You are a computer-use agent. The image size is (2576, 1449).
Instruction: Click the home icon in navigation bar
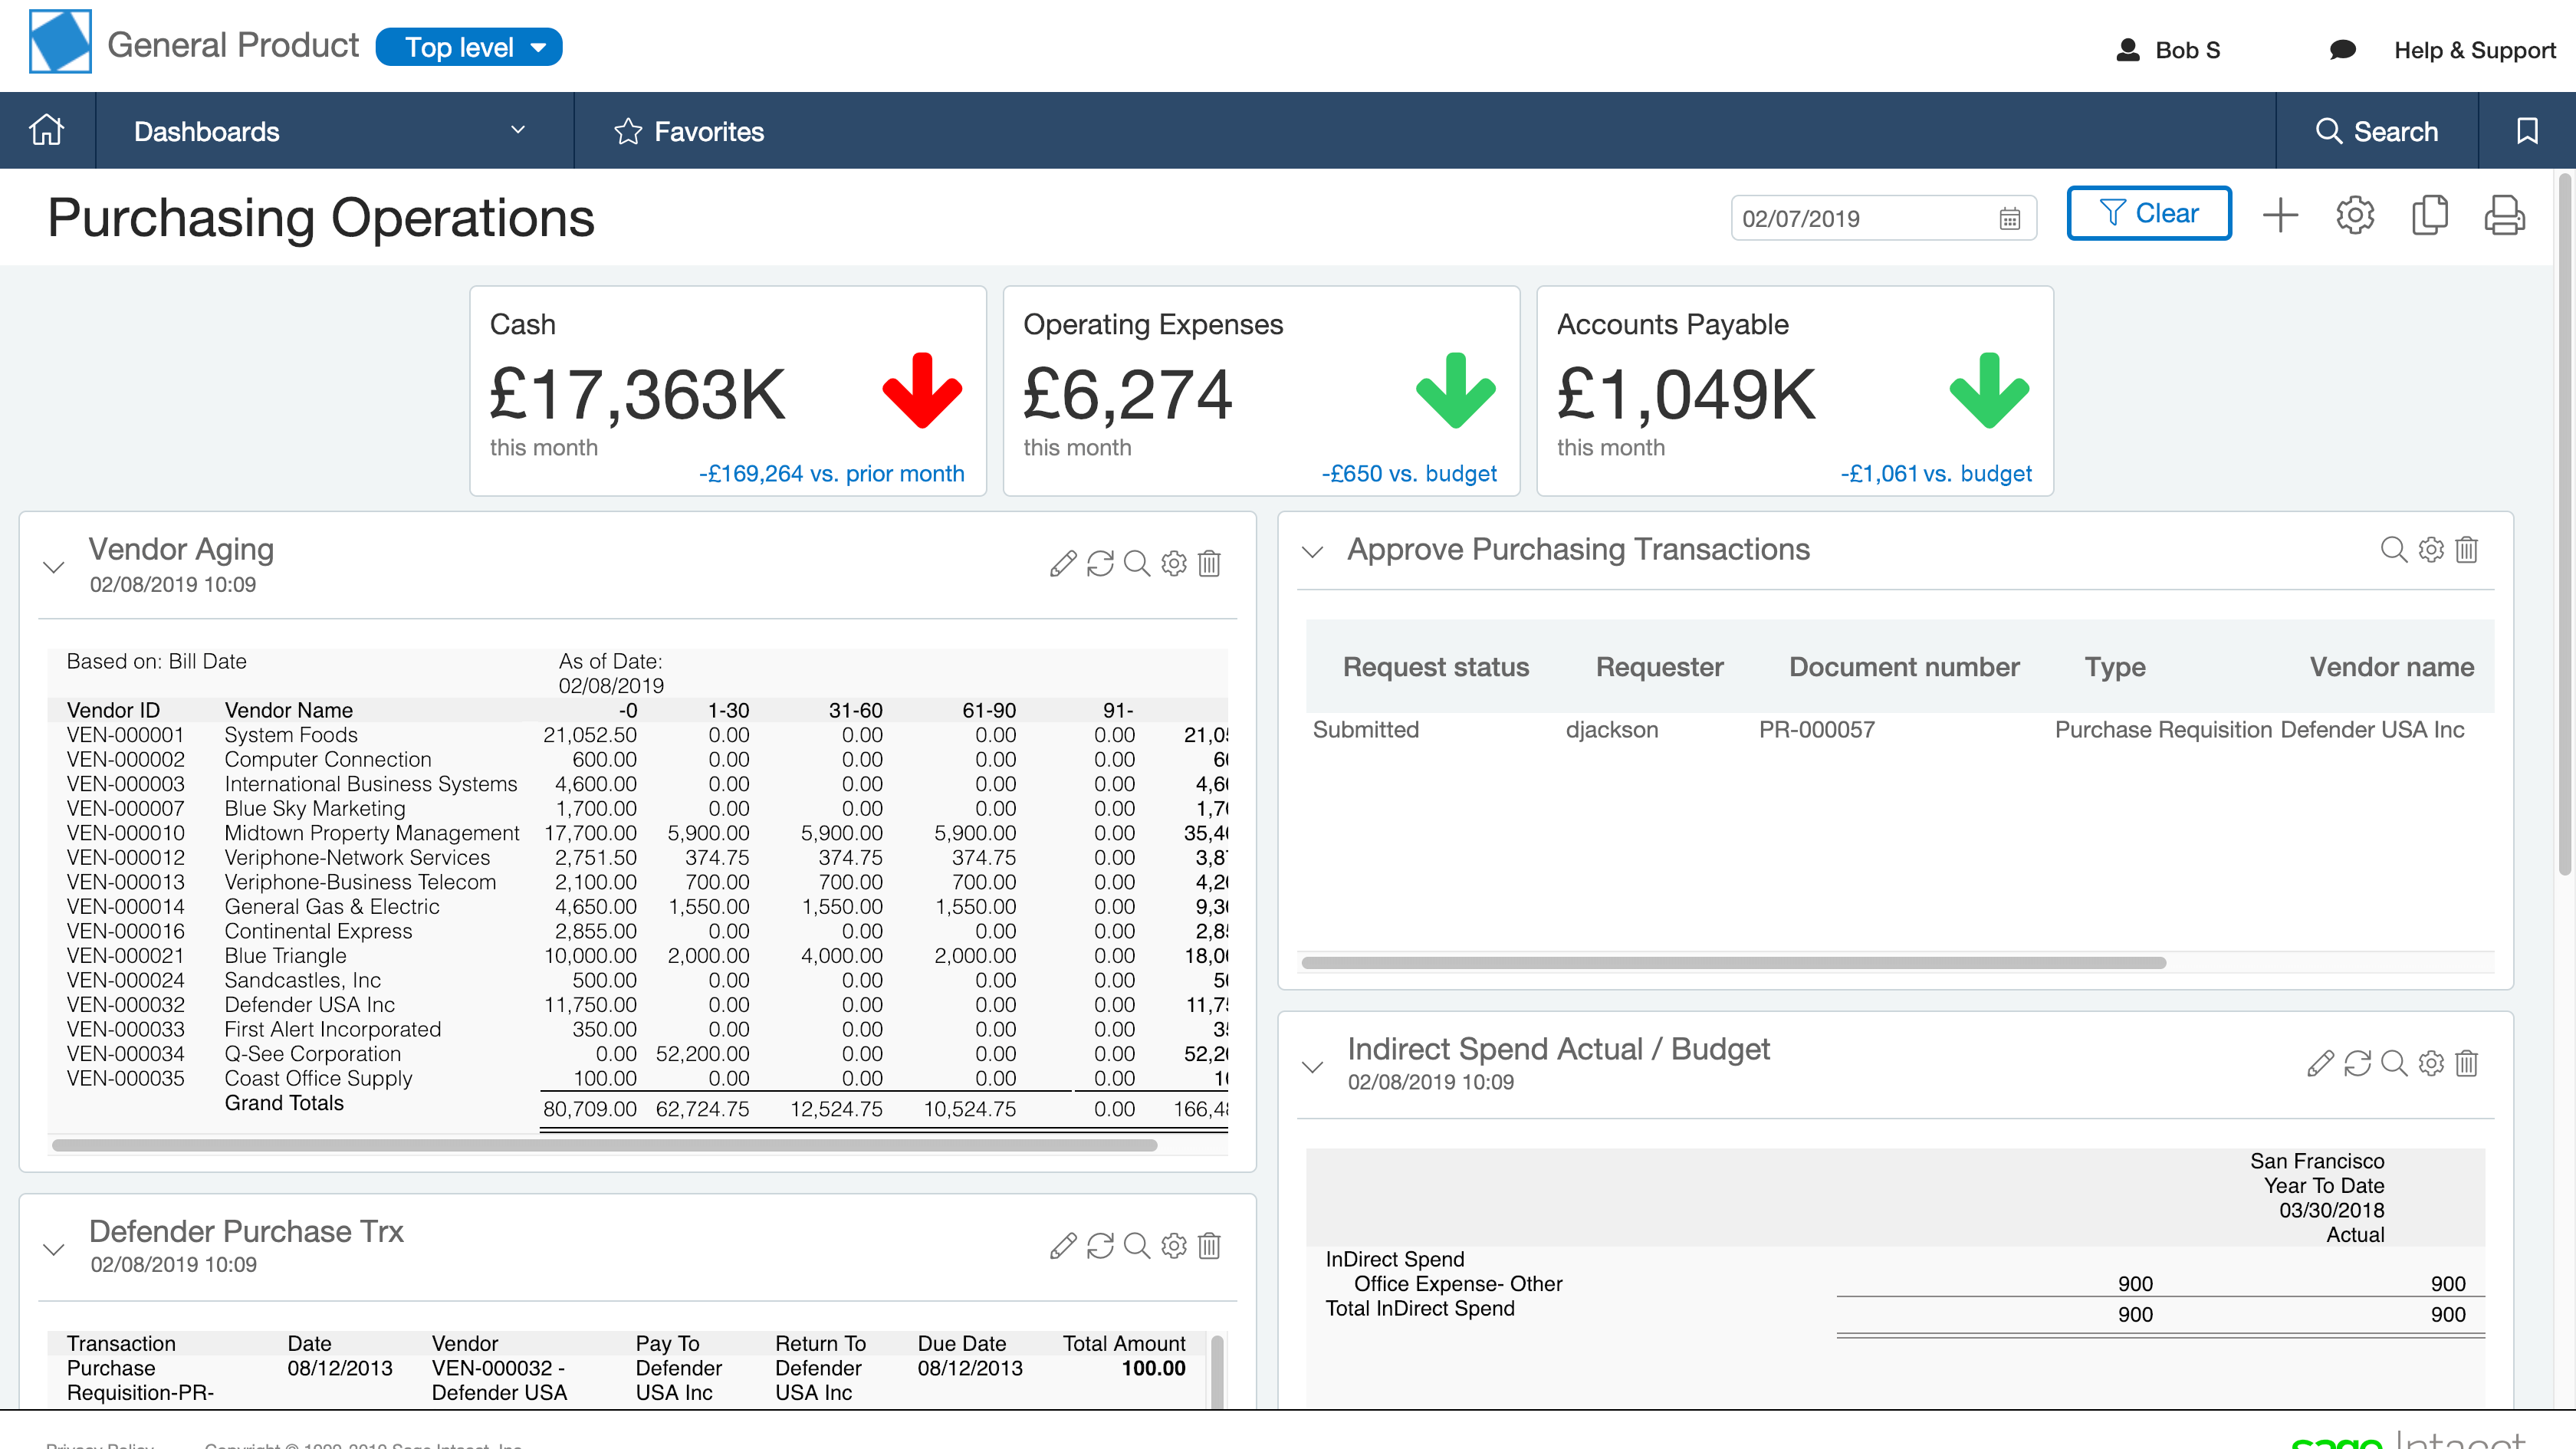point(47,131)
